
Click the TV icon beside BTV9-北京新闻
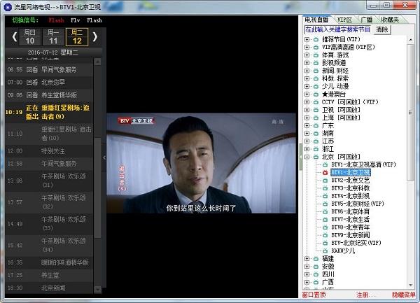point(325,235)
